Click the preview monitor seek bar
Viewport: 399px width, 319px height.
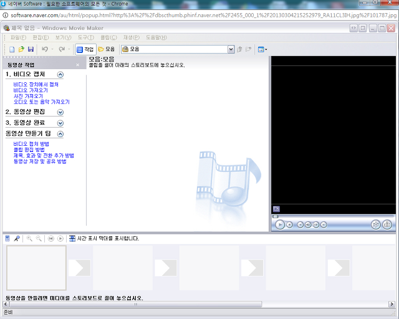334,217
